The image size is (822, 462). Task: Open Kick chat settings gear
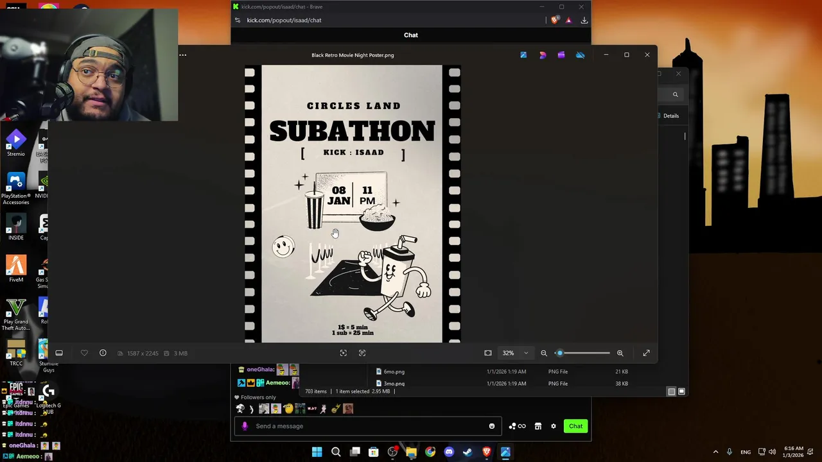(x=554, y=426)
